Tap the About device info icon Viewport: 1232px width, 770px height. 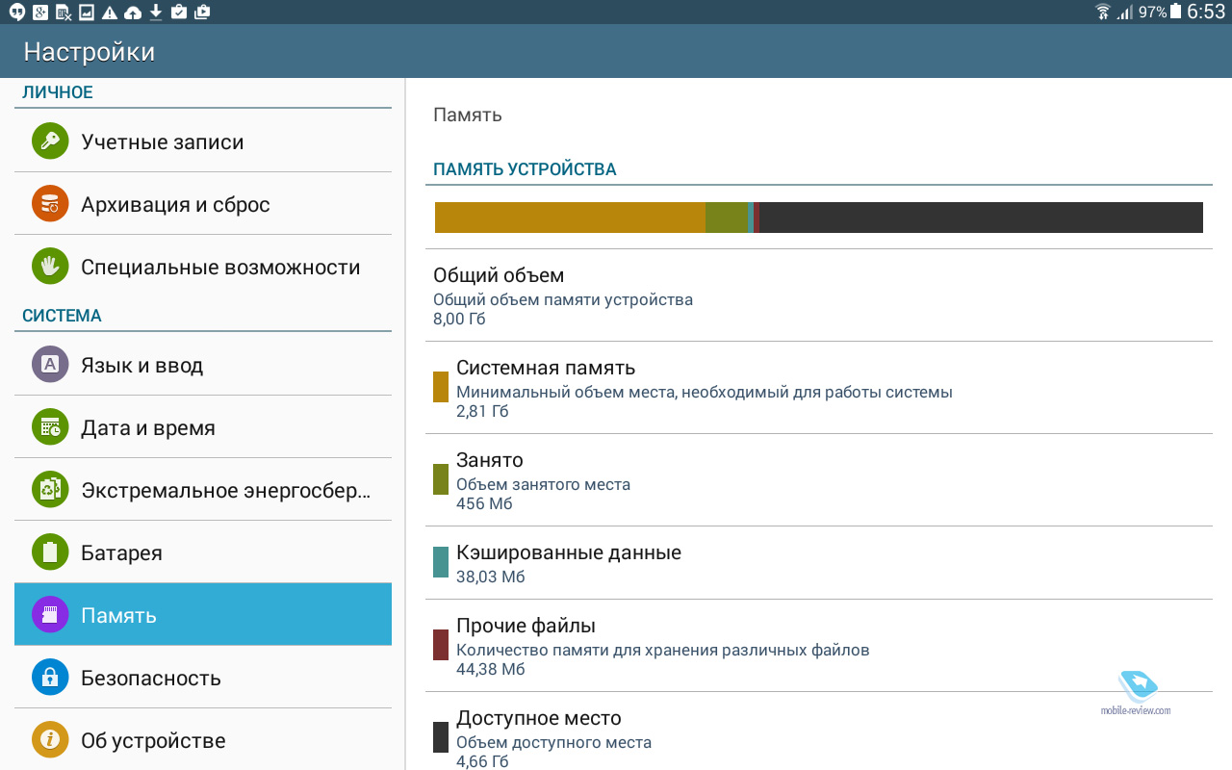[x=50, y=740]
